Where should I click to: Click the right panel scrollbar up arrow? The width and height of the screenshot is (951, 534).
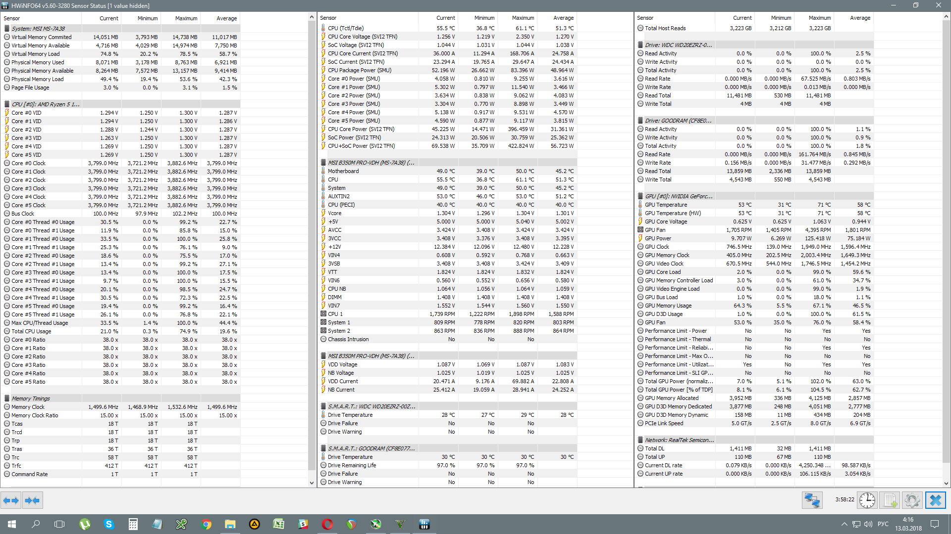[946, 17]
